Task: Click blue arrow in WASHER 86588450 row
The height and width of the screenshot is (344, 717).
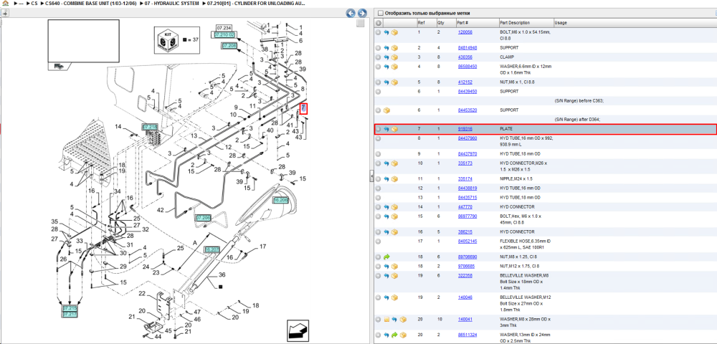Action: click(x=386, y=67)
